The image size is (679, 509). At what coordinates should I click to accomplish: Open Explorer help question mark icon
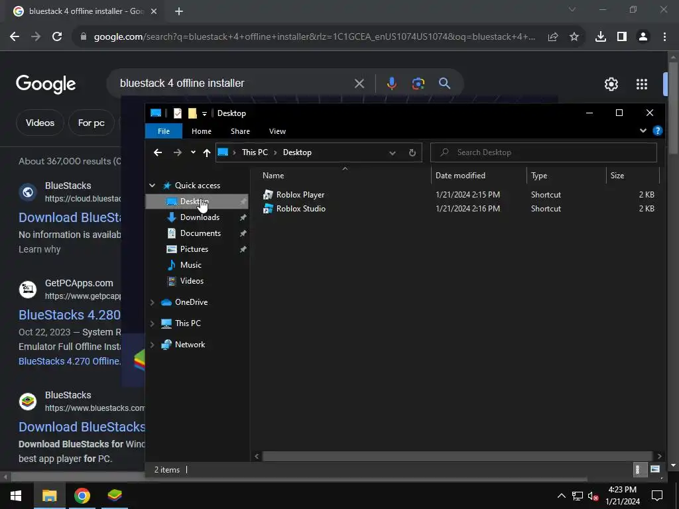pyautogui.click(x=657, y=131)
